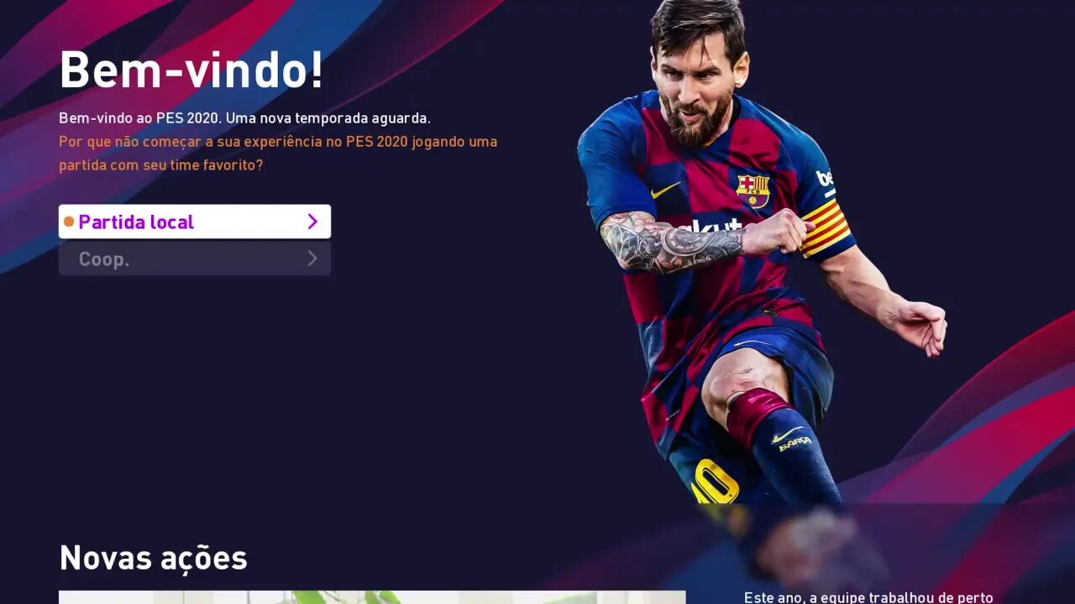Click the Bem-vindo! heading
Viewport: 1075px width, 604px height.
(191, 70)
